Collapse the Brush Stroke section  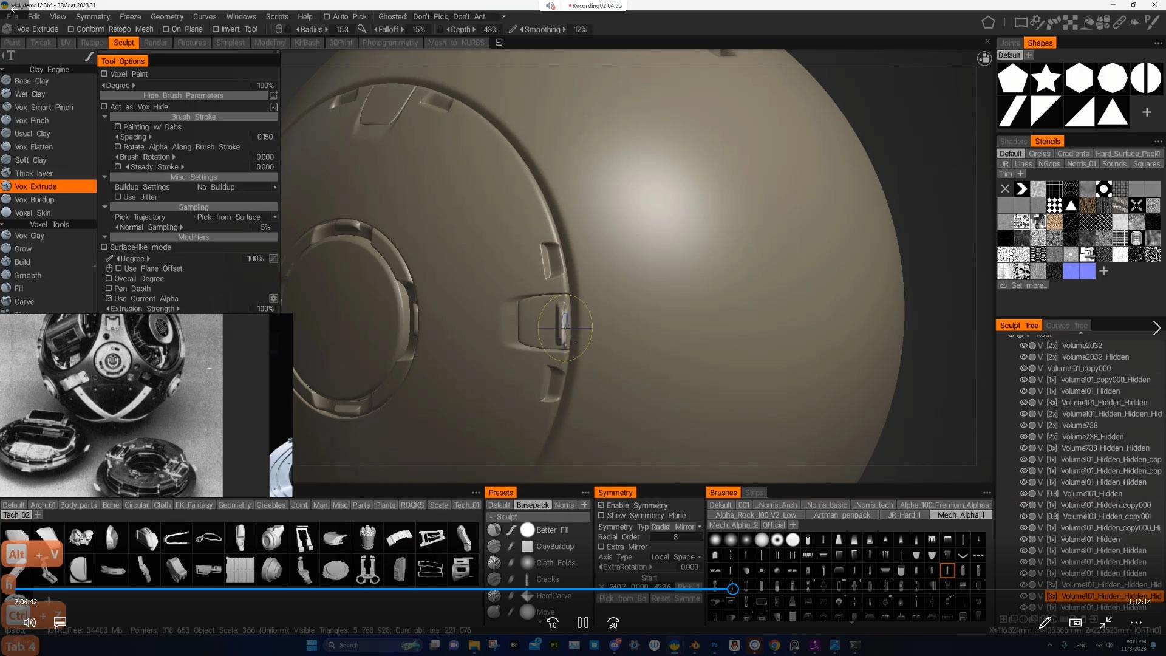coord(104,117)
